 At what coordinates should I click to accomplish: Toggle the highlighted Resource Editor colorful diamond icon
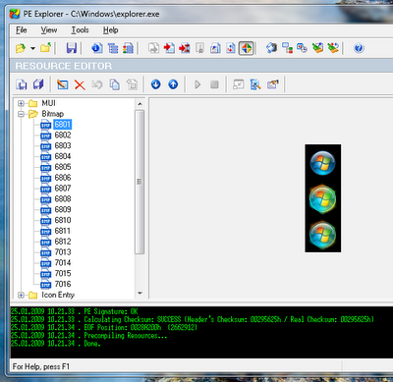(x=247, y=48)
